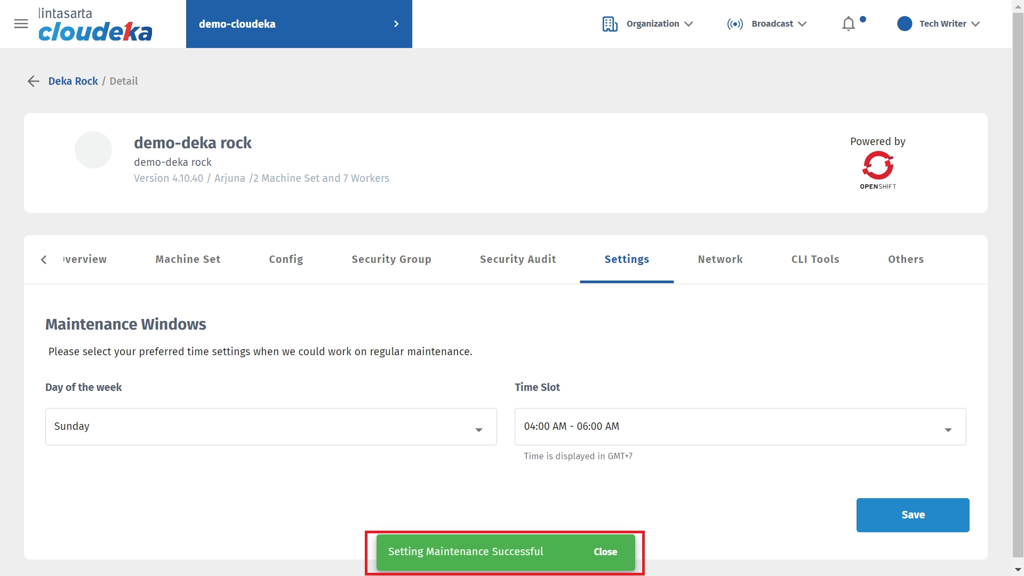
Task: Switch to the Security Audit tab
Action: (517, 259)
